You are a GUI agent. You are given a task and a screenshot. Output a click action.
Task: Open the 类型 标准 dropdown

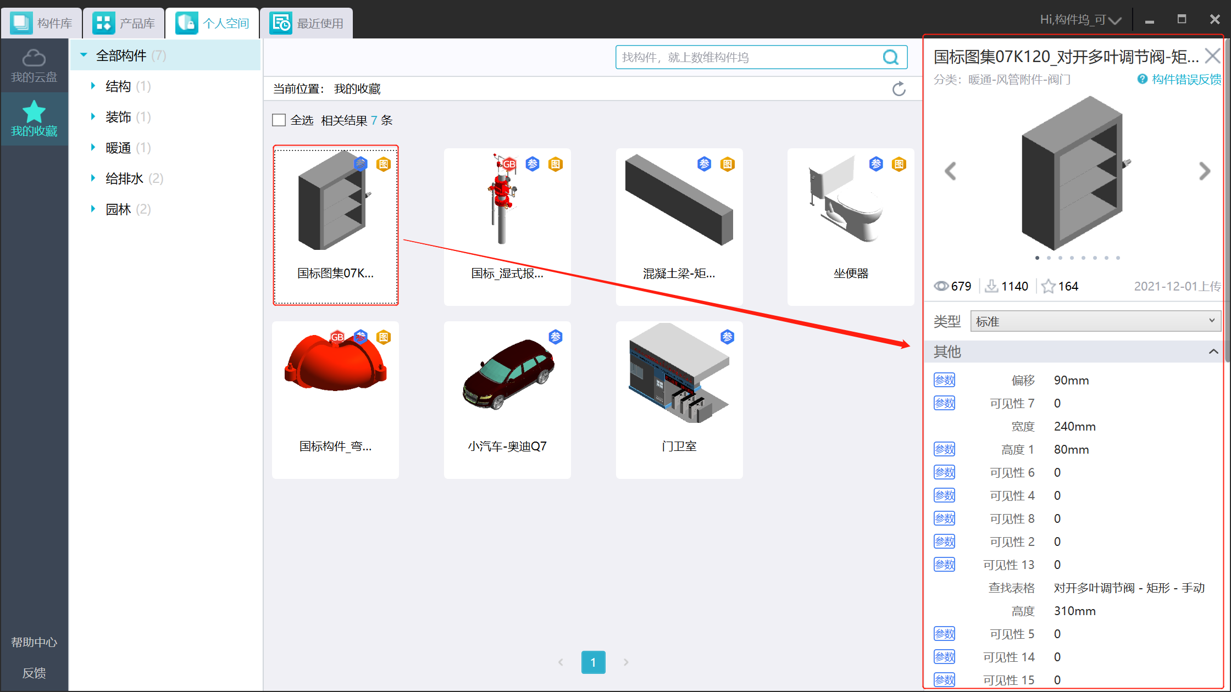coord(1096,321)
